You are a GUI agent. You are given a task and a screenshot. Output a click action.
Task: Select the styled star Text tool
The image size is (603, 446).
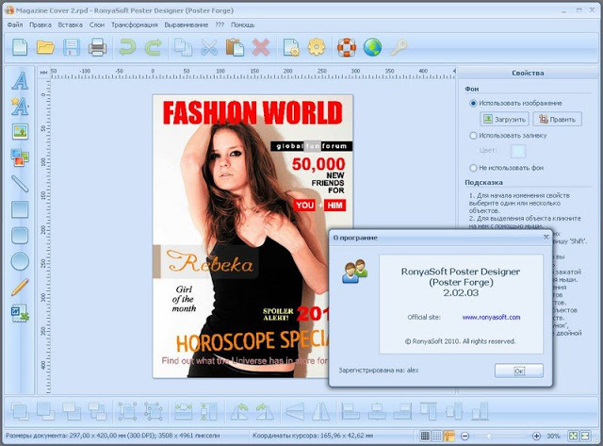[20, 107]
